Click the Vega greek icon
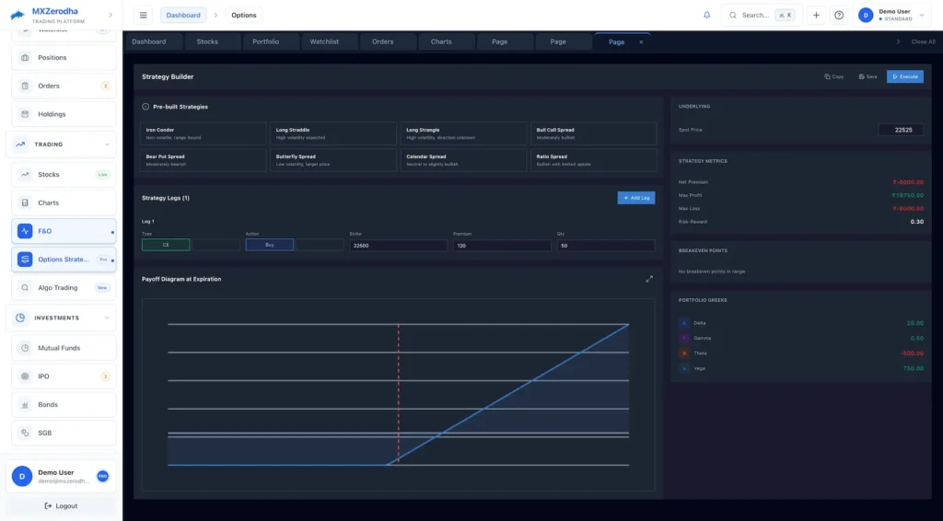943x521 pixels. pyautogui.click(x=684, y=368)
